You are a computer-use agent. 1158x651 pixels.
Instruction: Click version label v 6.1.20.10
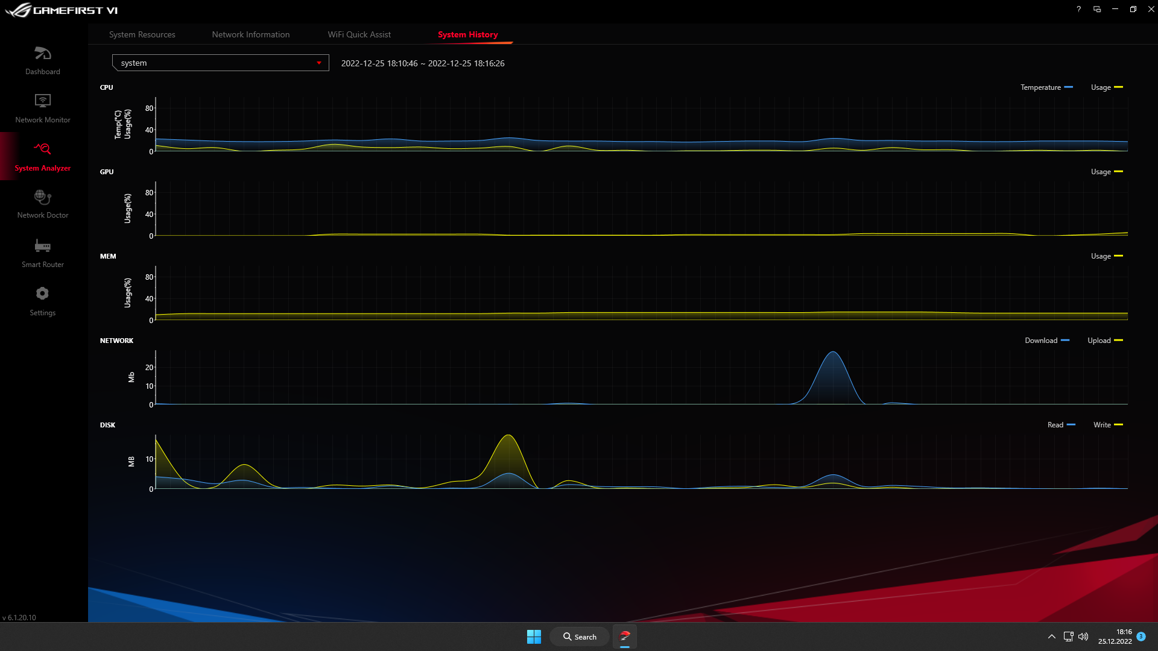(x=19, y=618)
